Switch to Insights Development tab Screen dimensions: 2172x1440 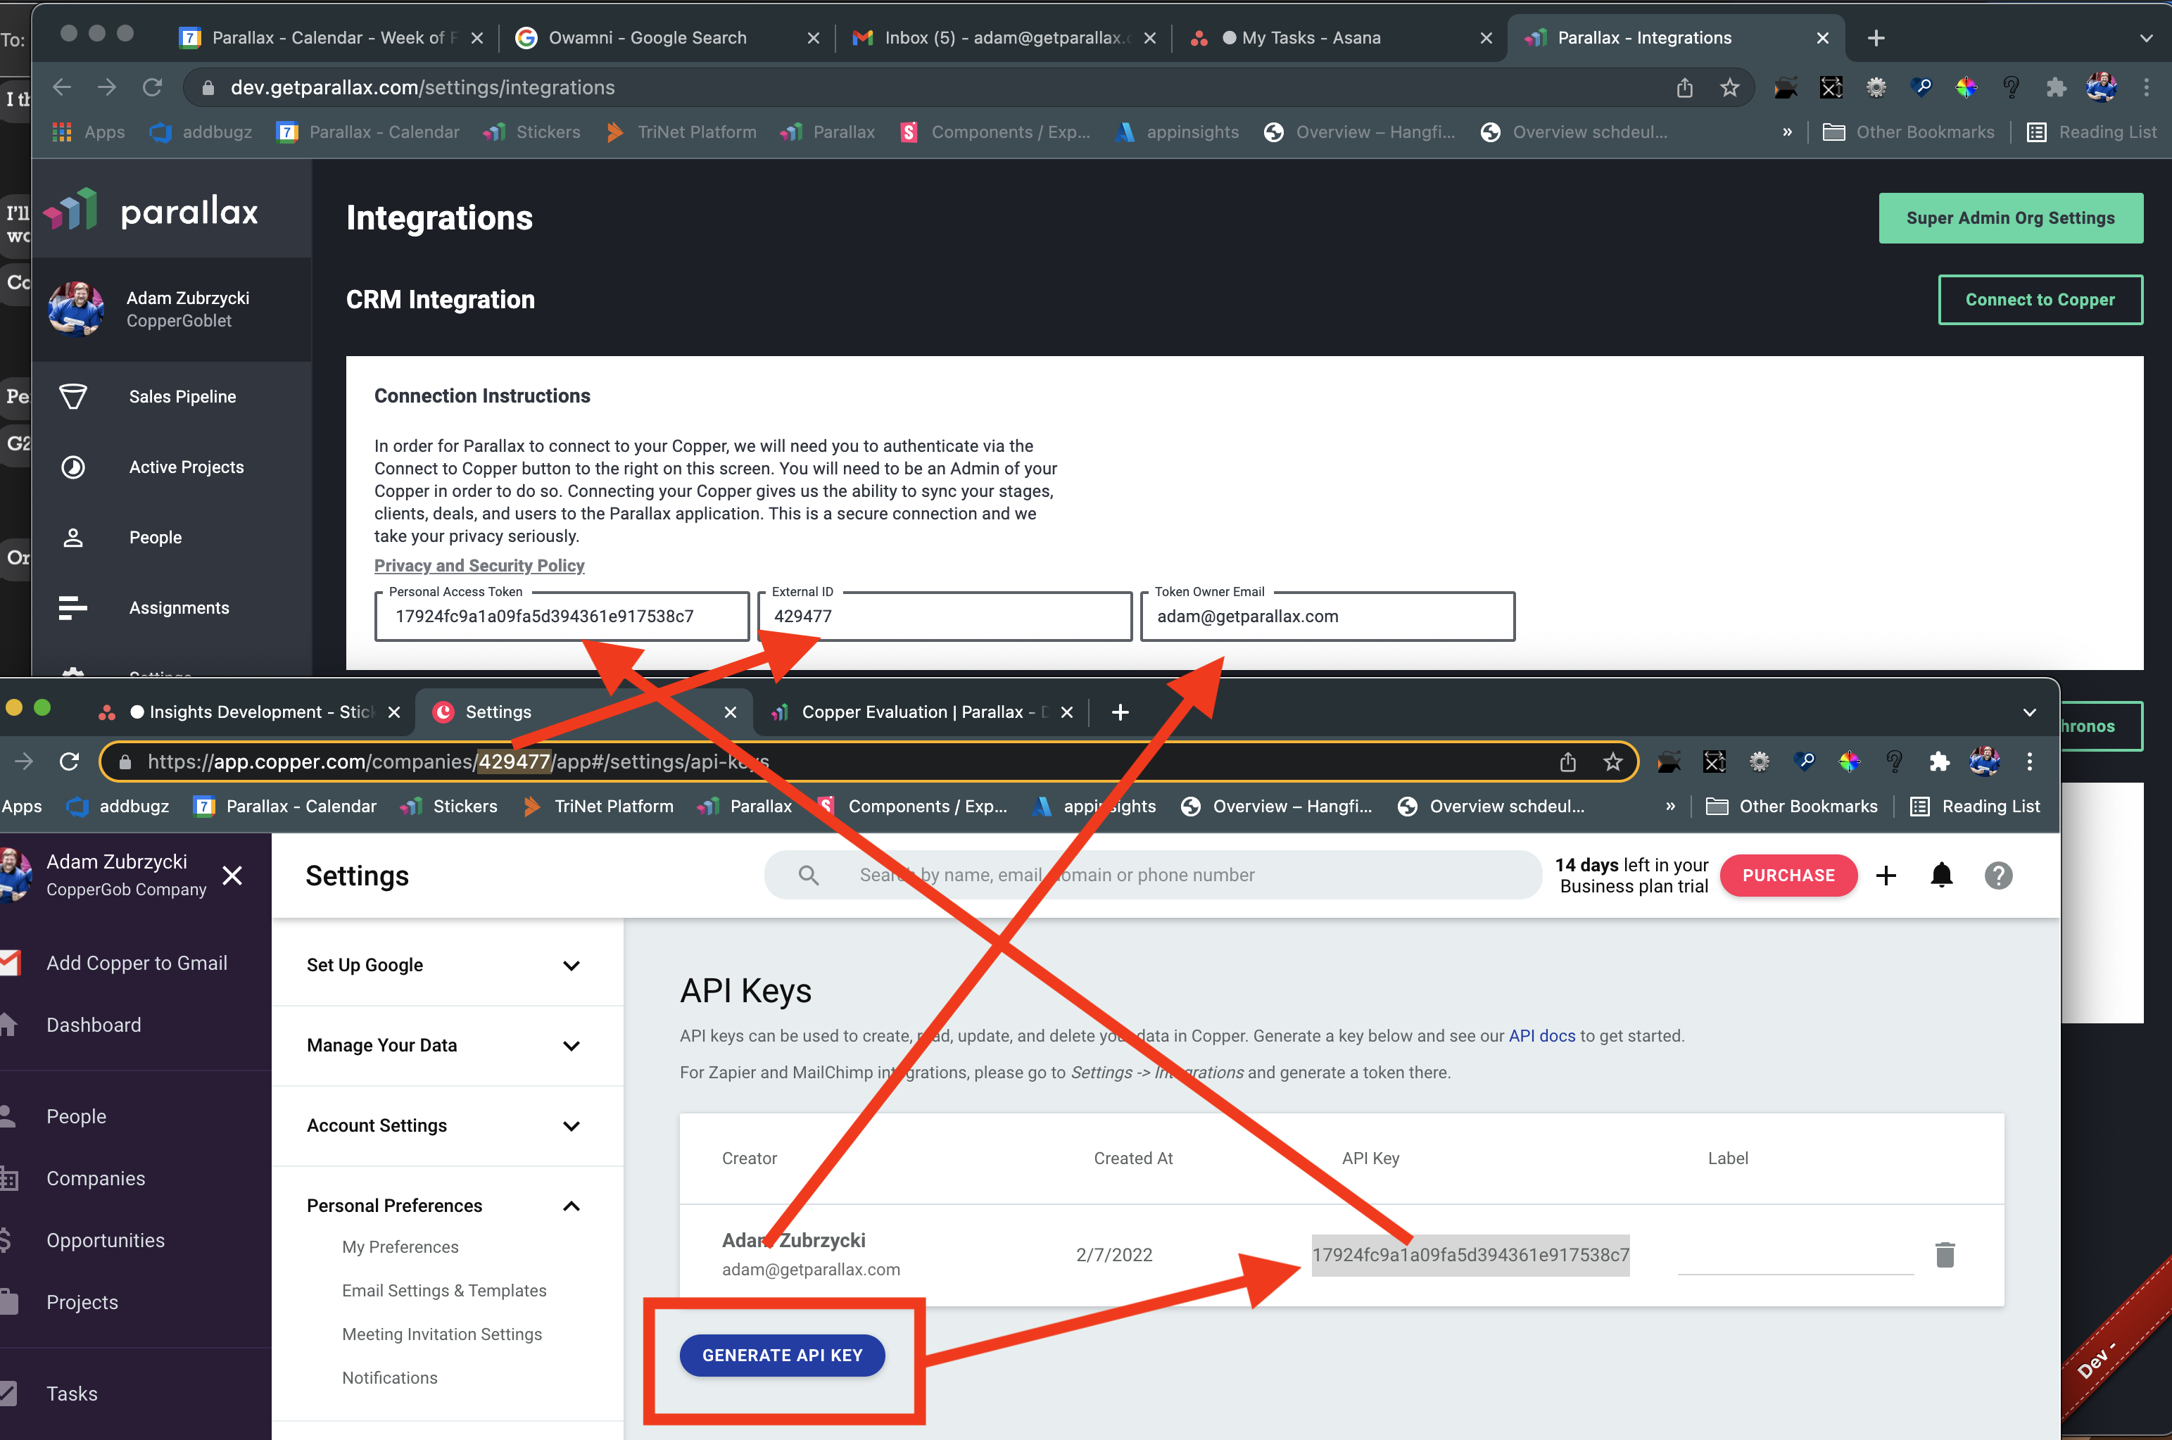[x=248, y=712]
